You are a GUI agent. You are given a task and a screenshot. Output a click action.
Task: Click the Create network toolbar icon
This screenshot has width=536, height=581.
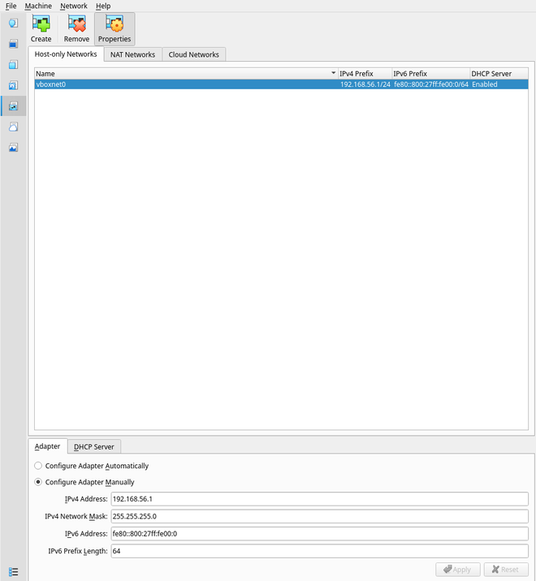click(41, 29)
